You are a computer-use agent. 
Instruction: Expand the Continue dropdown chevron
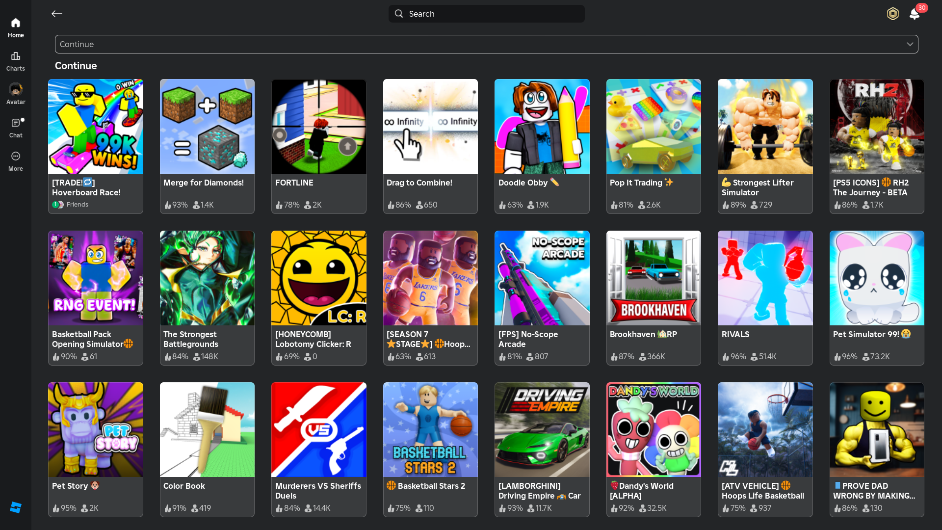[910, 44]
